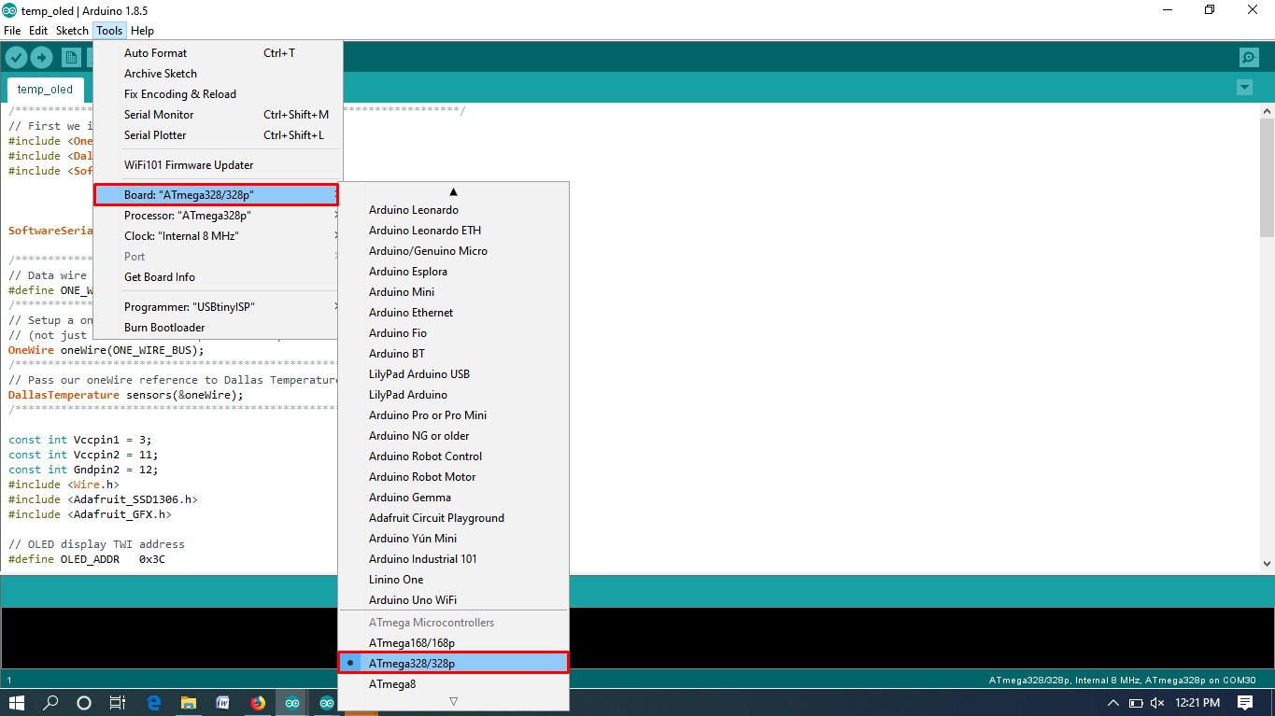Show hidden system tray icons
The image size is (1275, 716).
click(1112, 703)
